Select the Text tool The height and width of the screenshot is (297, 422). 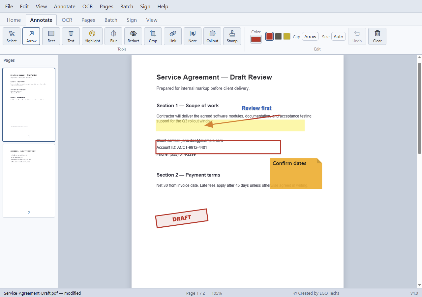pyautogui.click(x=71, y=36)
